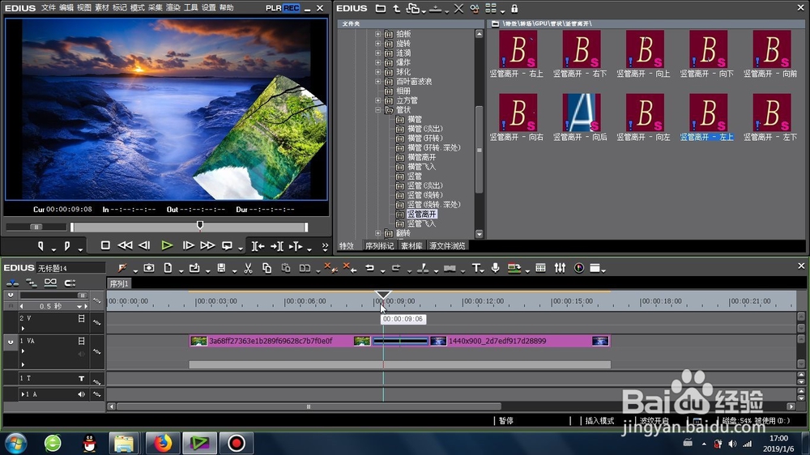Switch to the 序列标记 tab

[x=379, y=246]
